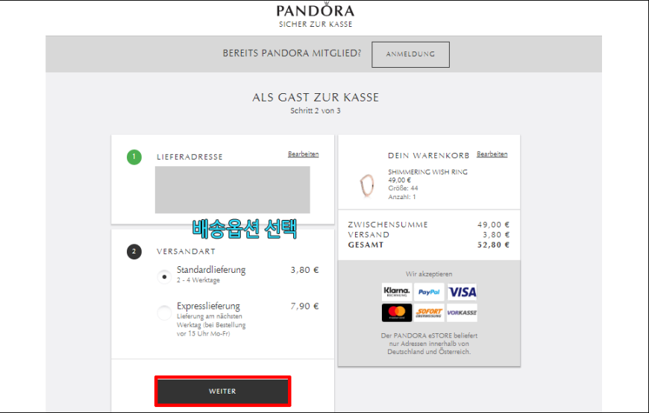Edit delivery address via Bearbeiten link

[x=304, y=154]
